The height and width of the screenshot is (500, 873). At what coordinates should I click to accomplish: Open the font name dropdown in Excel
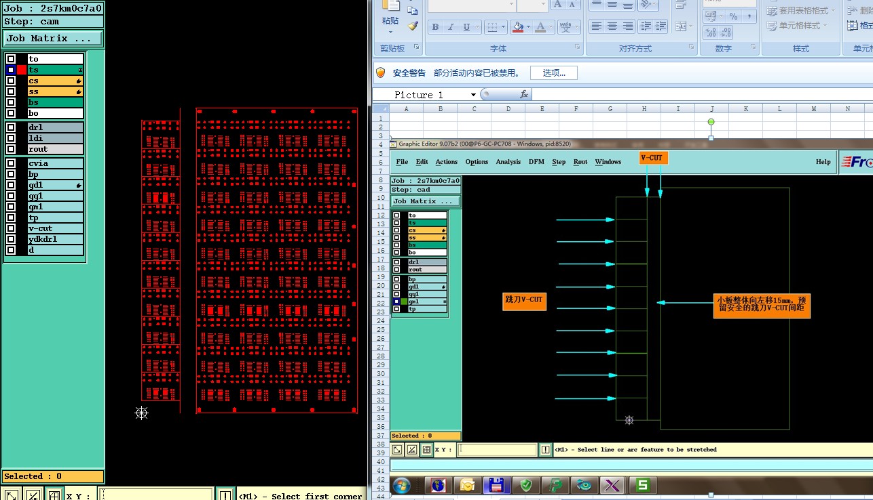click(512, 5)
